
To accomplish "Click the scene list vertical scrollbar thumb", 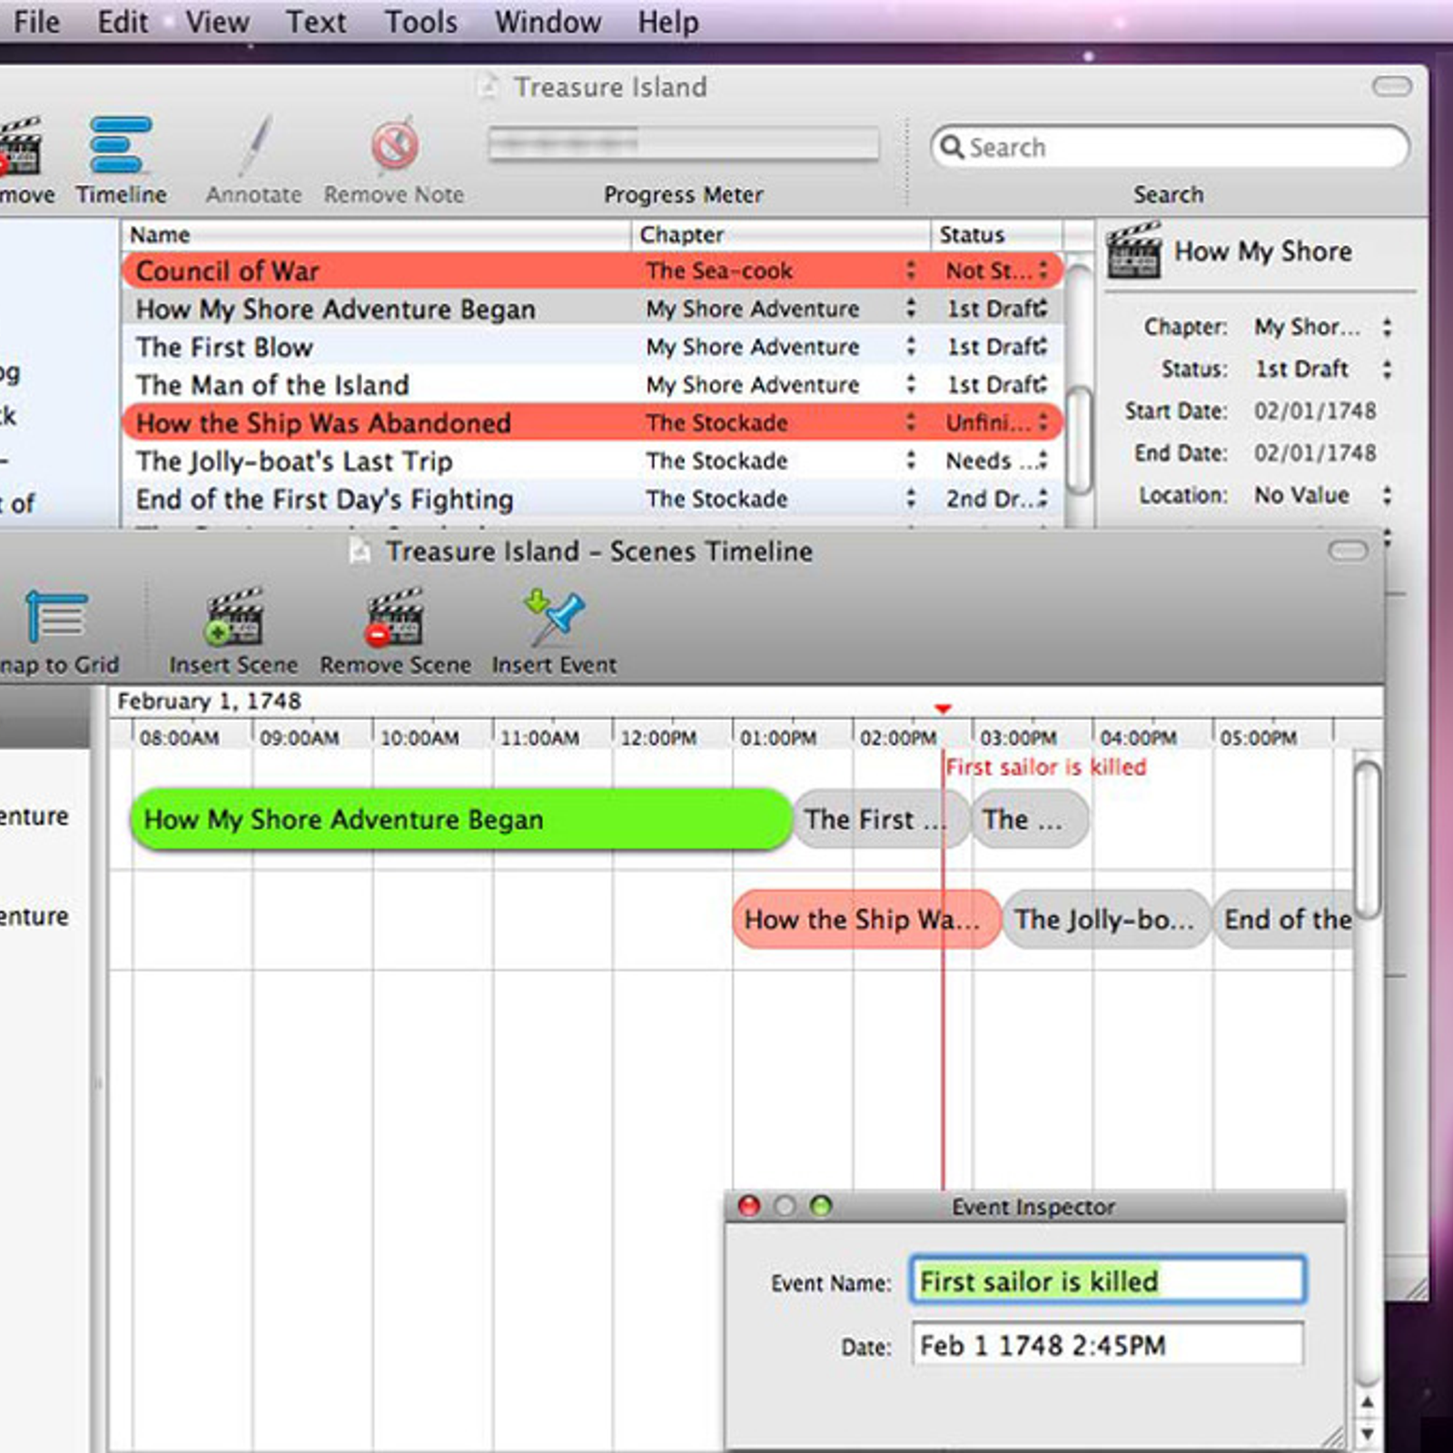I will coord(1078,440).
